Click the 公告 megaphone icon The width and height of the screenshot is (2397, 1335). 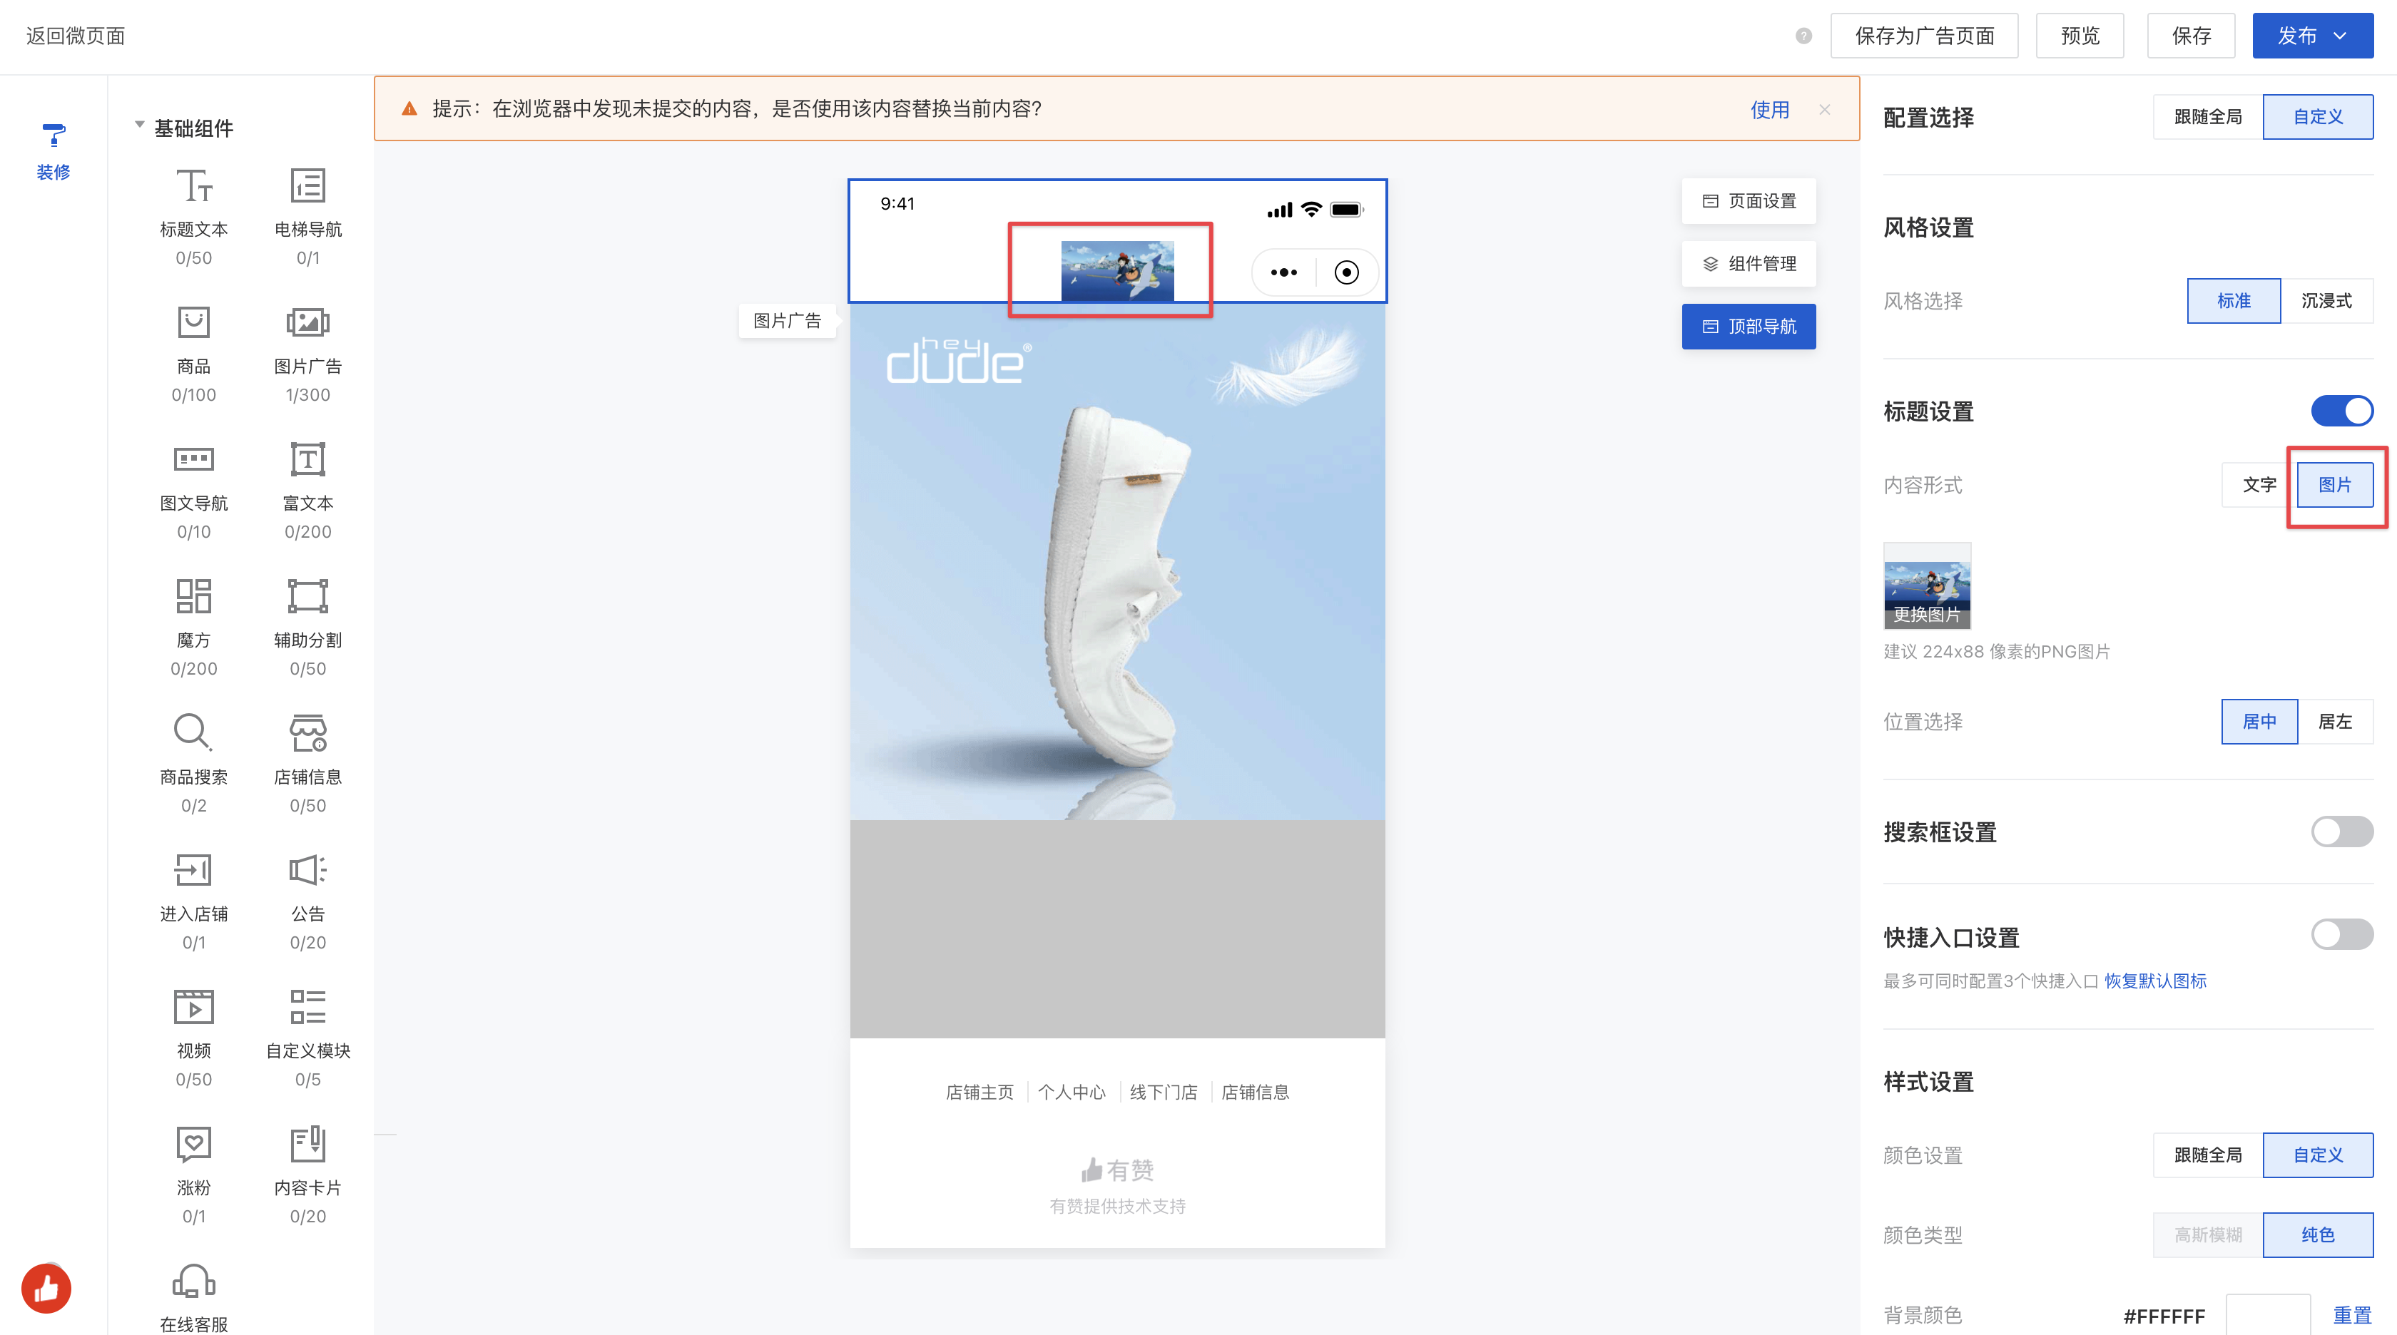[307, 870]
